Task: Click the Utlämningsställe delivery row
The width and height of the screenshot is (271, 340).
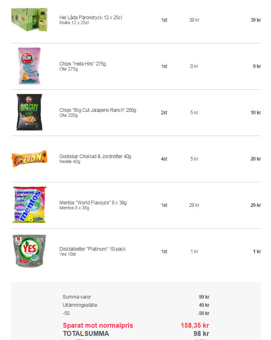Action: tap(136, 305)
